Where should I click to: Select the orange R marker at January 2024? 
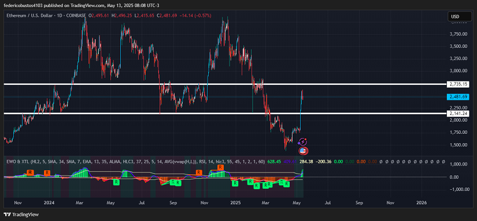47,173
